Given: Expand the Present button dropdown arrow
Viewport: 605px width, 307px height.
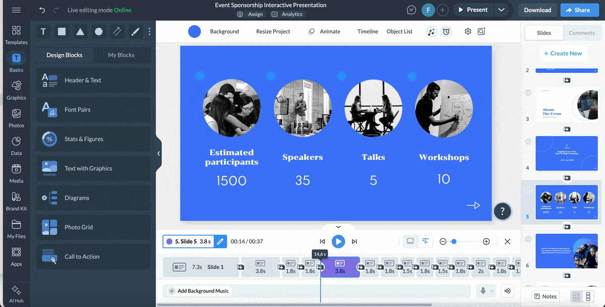Looking at the screenshot, I should 501,9.
